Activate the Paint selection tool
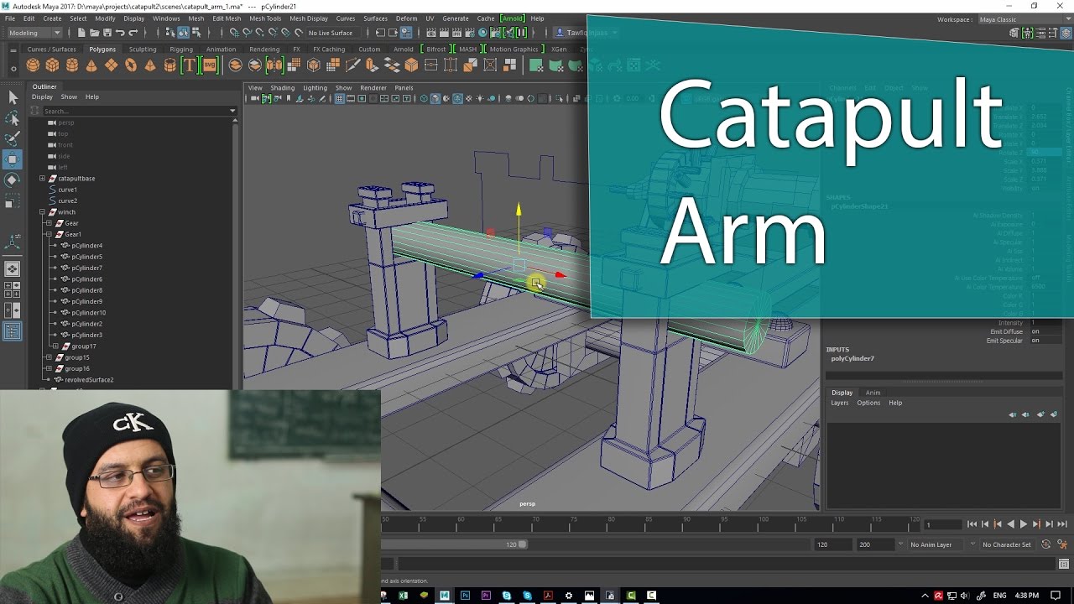Image resolution: width=1074 pixels, height=604 pixels. tap(13, 138)
